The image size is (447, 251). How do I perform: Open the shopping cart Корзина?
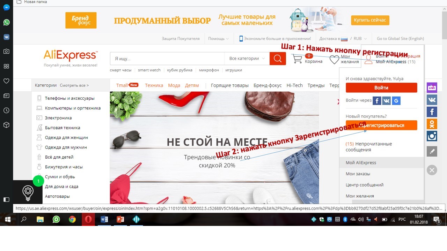pos(307,59)
